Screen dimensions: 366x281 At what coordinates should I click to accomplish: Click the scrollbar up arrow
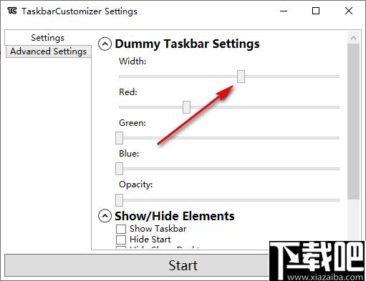[x=354, y=38]
